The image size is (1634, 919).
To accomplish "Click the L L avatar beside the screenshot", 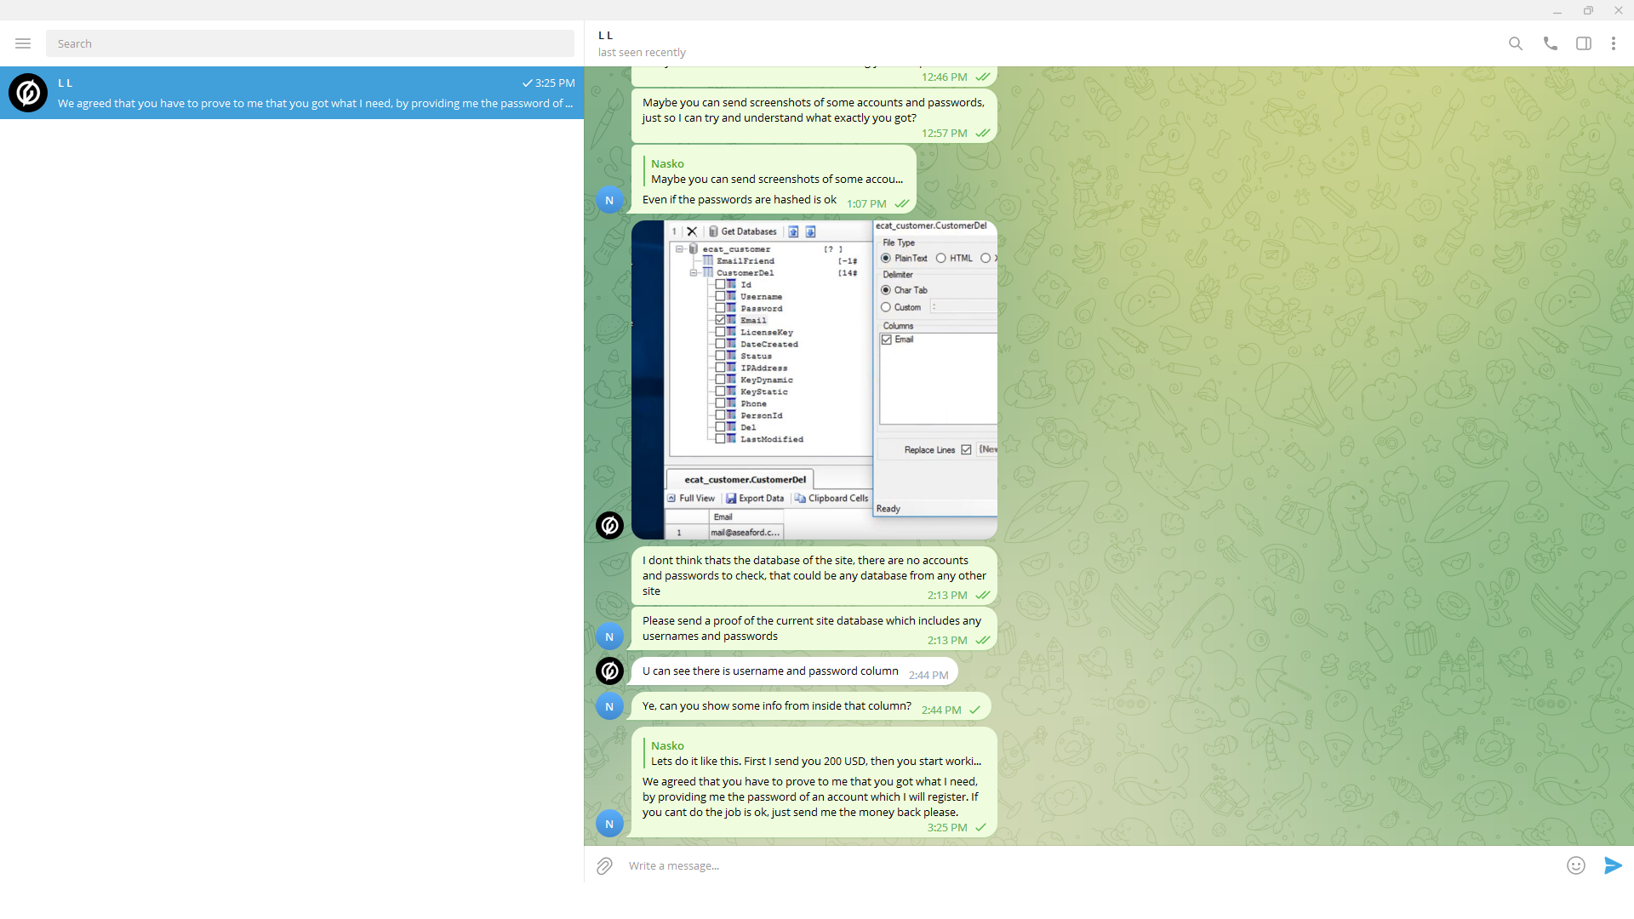I will (609, 525).
